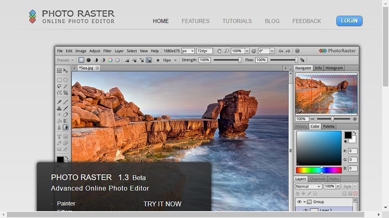Screen dimensions: 389x218
Task: Open the Normal blend mode dropdown
Action: [308, 187]
